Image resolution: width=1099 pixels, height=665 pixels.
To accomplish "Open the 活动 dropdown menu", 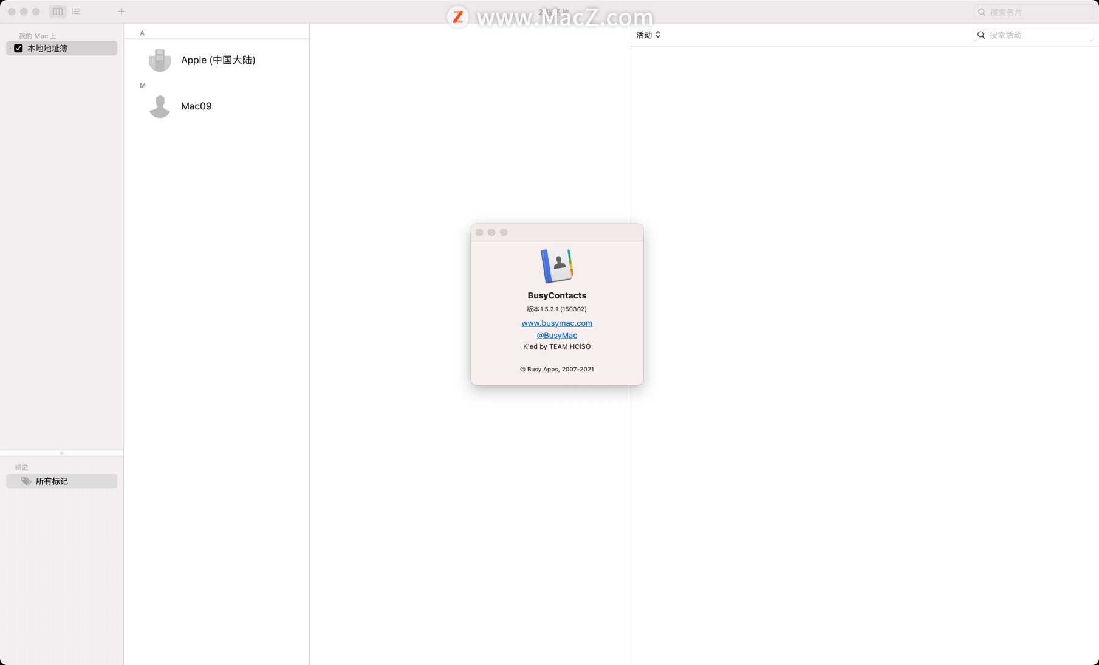I will (648, 35).
